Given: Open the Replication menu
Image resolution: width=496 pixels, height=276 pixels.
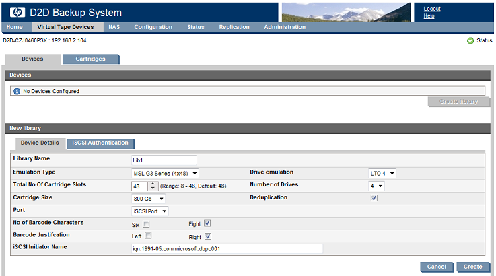Looking at the screenshot, I should tap(234, 27).
